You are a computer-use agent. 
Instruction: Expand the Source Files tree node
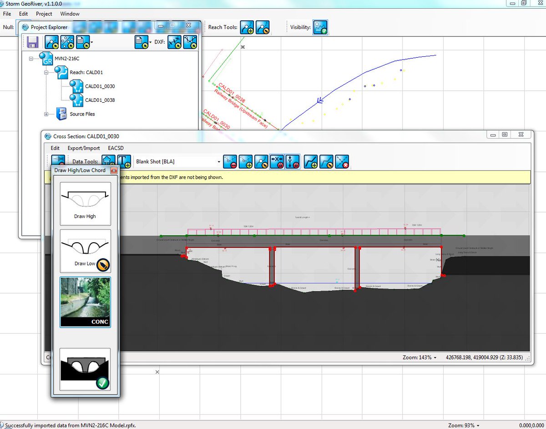(46, 114)
